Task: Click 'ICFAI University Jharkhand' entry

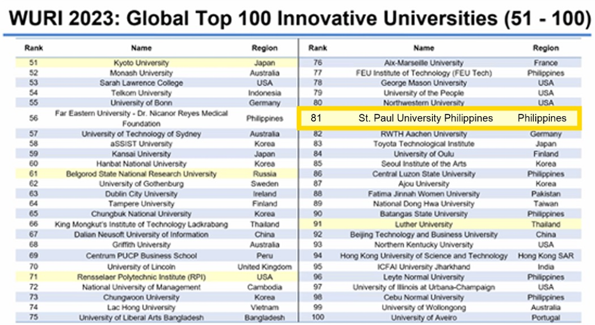Action: tap(424, 266)
